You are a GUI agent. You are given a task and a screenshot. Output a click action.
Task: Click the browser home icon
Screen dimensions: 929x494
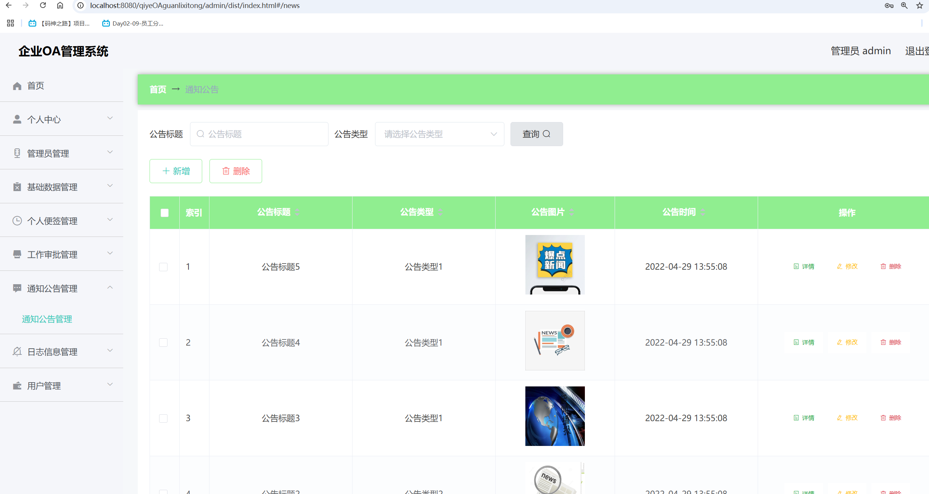pos(60,5)
